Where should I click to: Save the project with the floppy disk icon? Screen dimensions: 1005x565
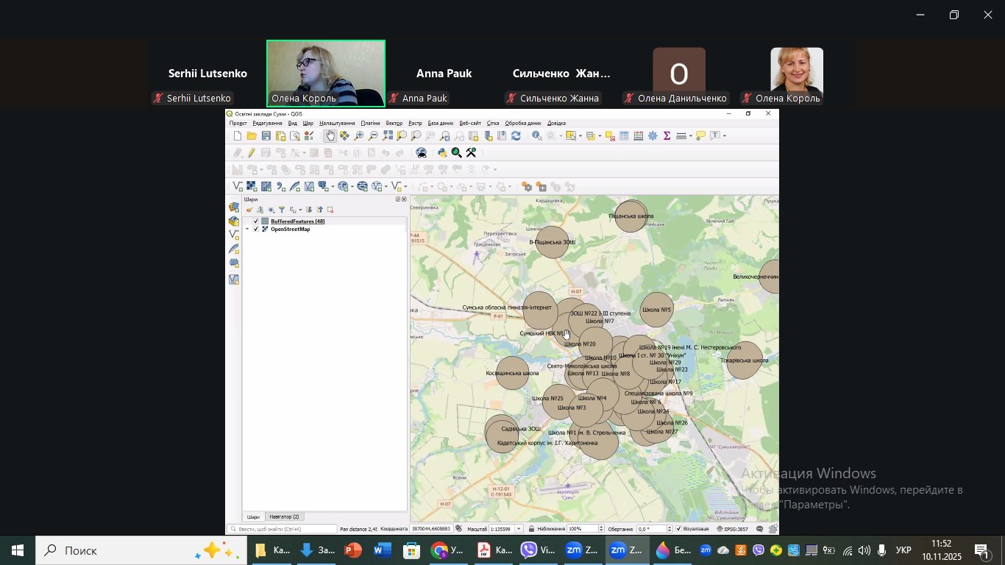pyautogui.click(x=266, y=136)
